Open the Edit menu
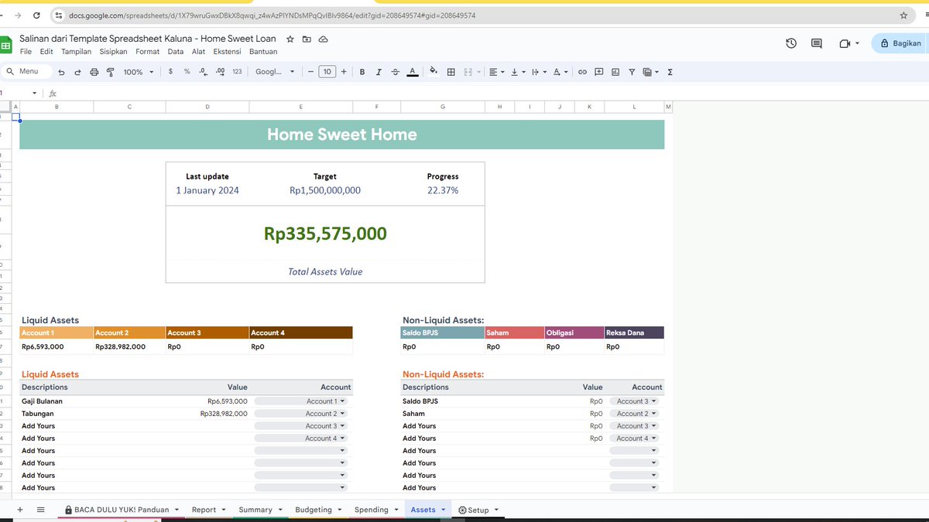The height and width of the screenshot is (522, 929). pyautogui.click(x=46, y=52)
